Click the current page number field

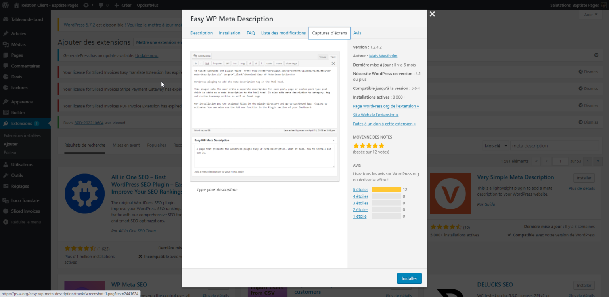(560, 161)
